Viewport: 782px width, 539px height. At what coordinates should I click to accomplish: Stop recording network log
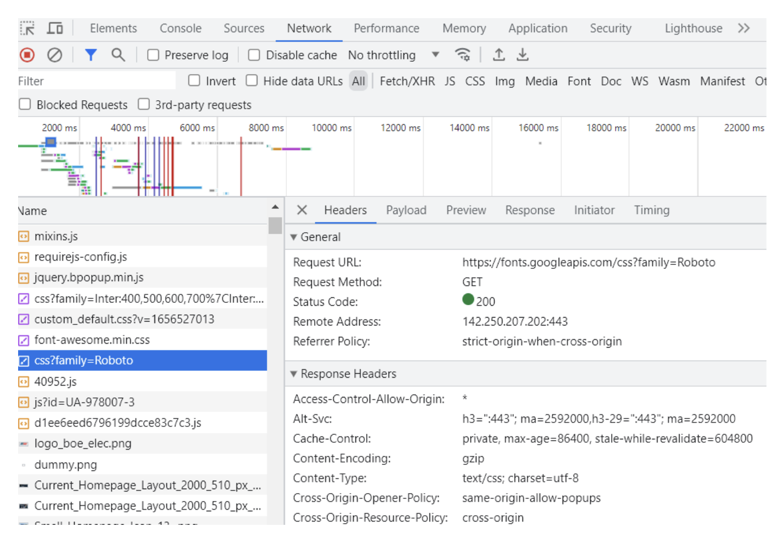[x=27, y=55]
